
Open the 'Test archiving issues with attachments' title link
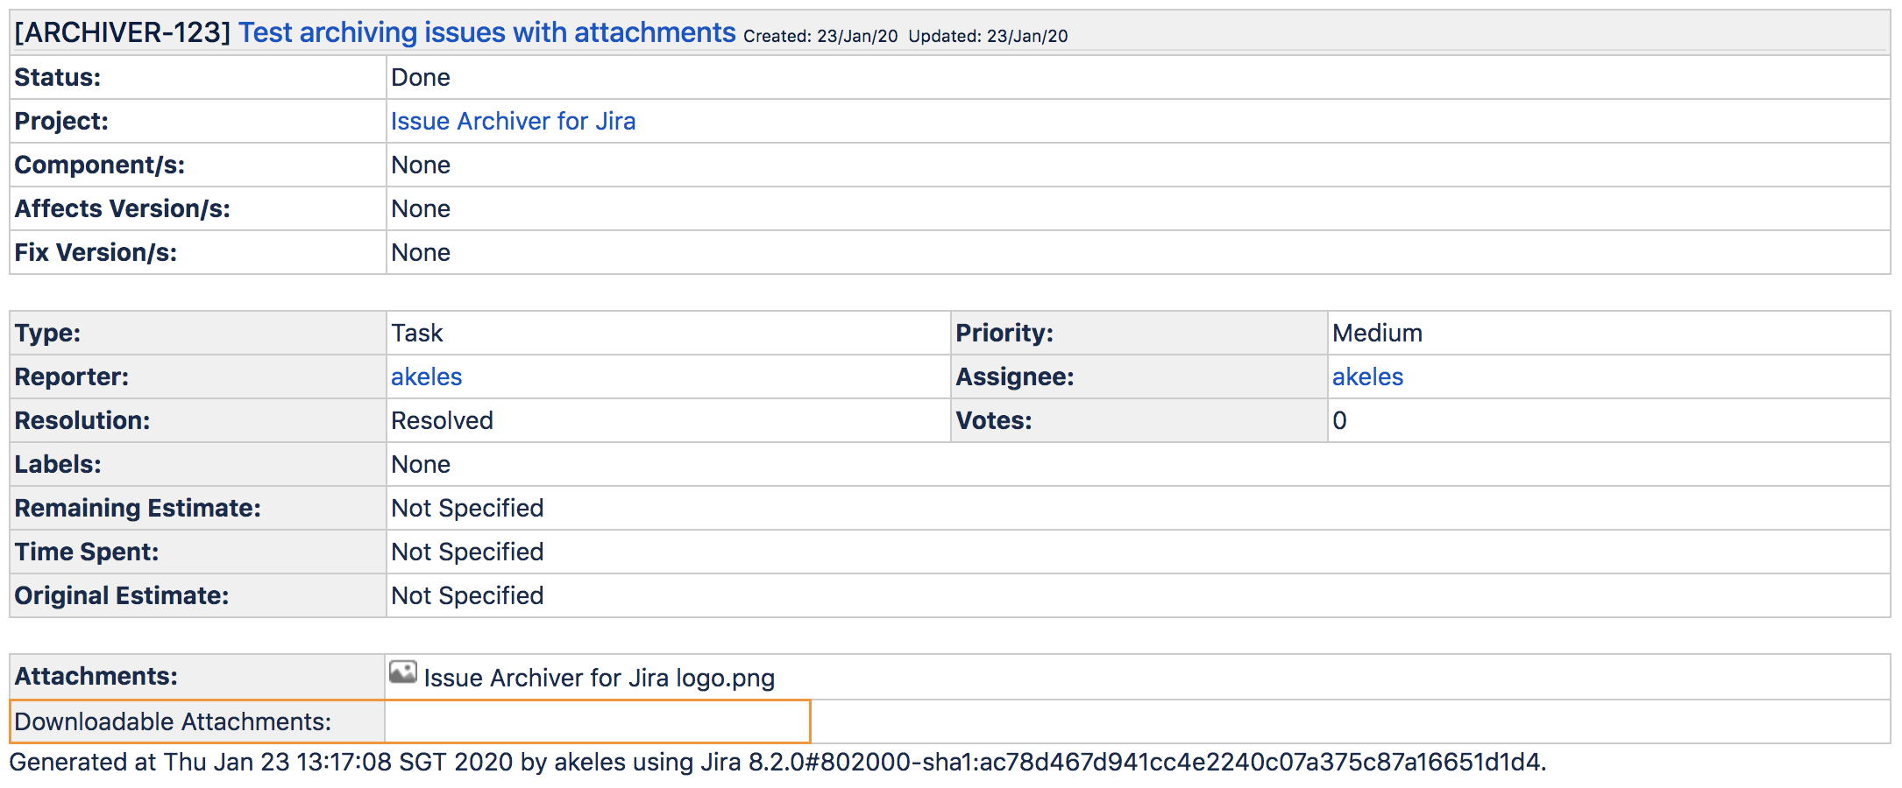[x=486, y=32]
